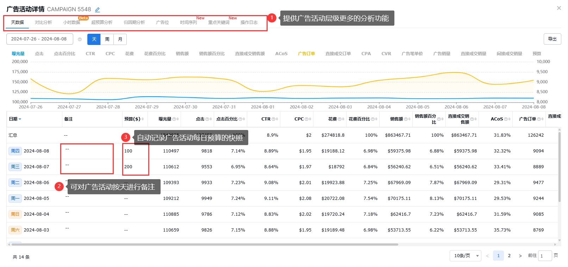
Task: Select page 1 in pagination
Action: tap(498, 256)
